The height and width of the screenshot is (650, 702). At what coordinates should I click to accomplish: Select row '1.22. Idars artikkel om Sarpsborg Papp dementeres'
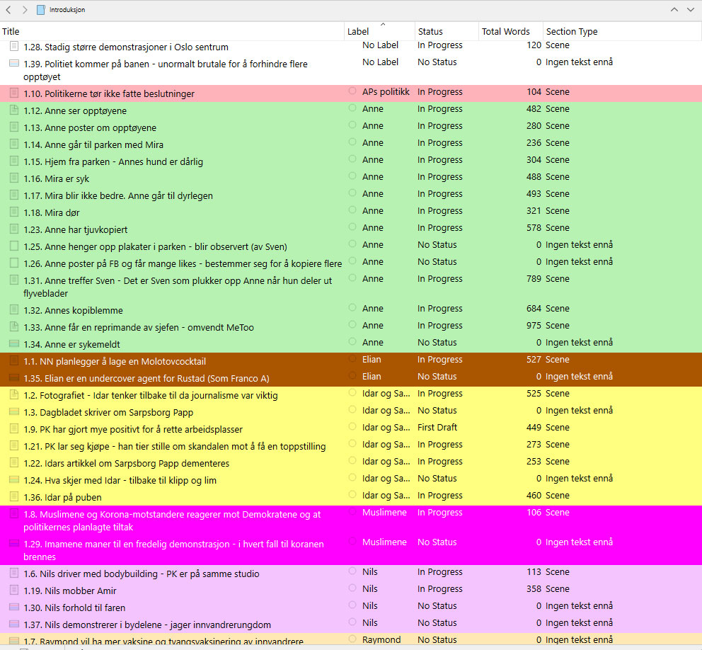pos(351,463)
